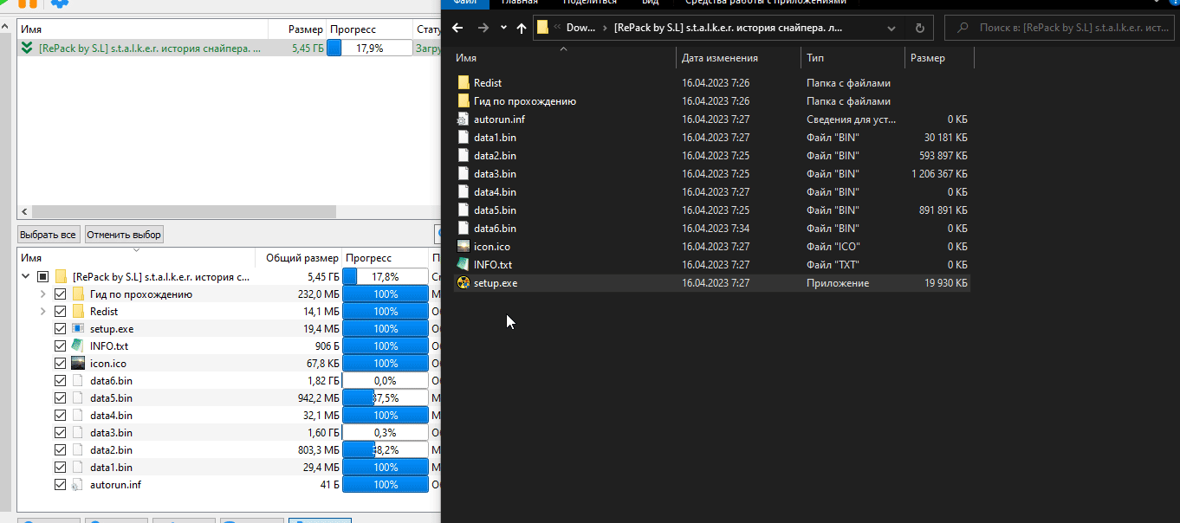The width and height of the screenshot is (1180, 523).
Task: Open the Поделиться ribbon tab in Explorer
Action: click(591, 3)
